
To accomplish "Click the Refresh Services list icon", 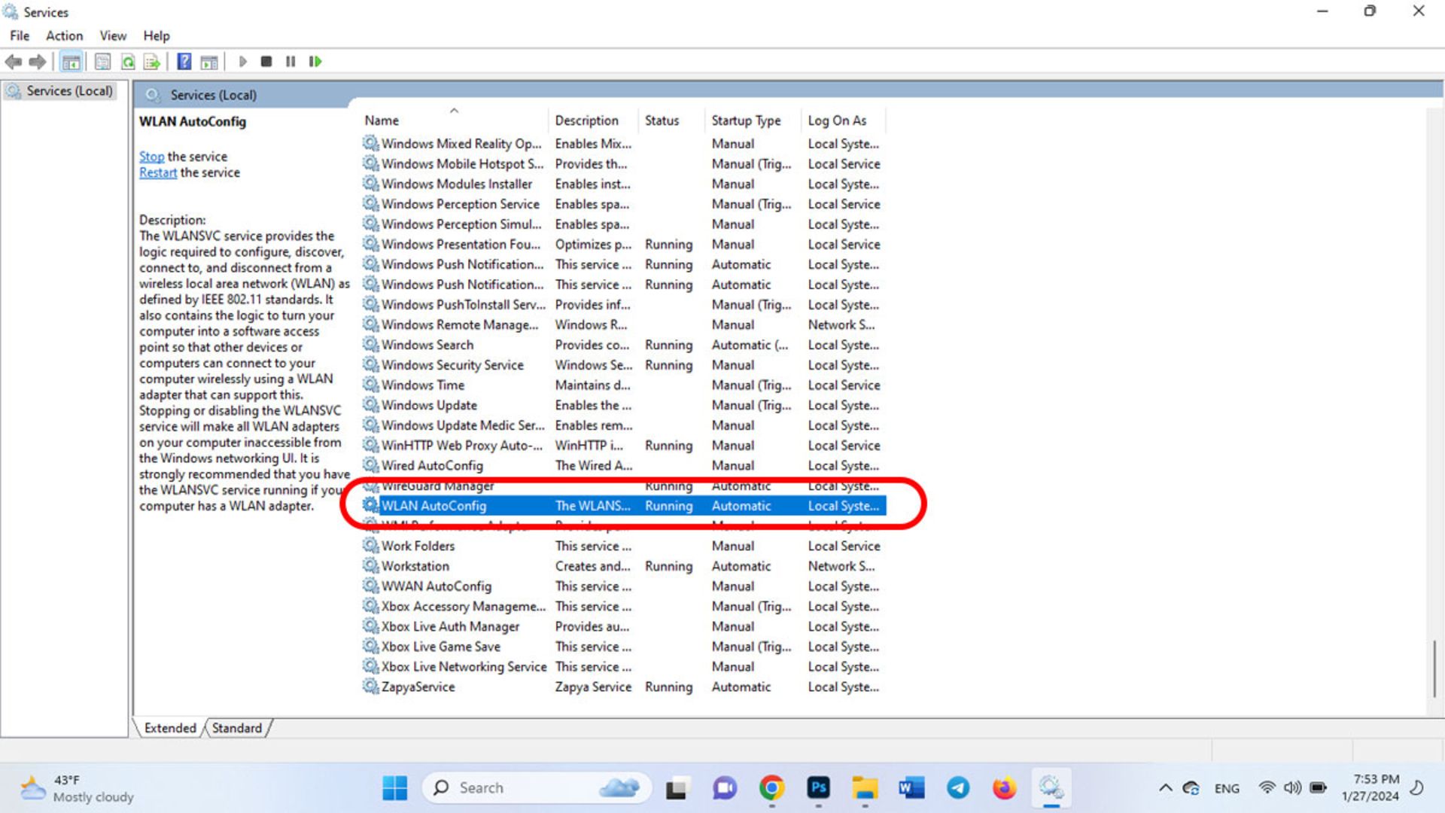I will click(x=128, y=62).
